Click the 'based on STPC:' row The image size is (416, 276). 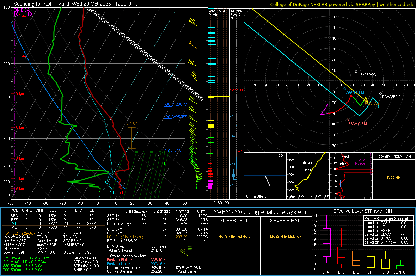386,238
